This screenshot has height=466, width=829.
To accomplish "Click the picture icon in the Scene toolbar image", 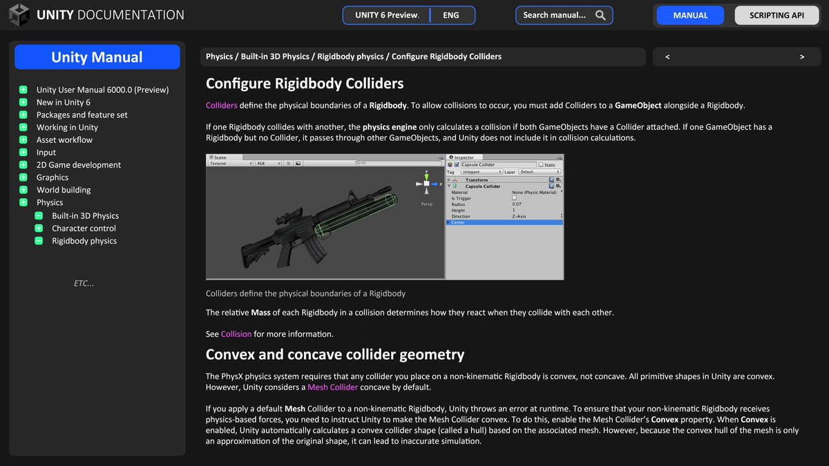I will click(298, 164).
